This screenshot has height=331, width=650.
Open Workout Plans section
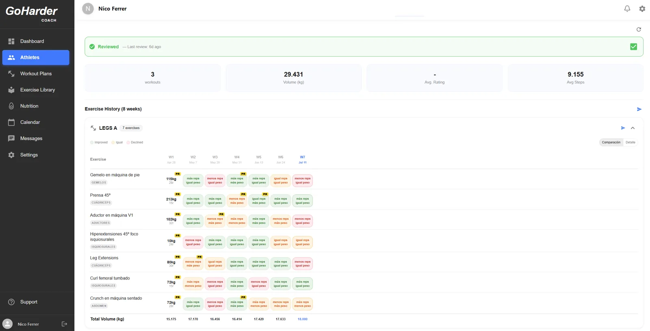point(36,74)
